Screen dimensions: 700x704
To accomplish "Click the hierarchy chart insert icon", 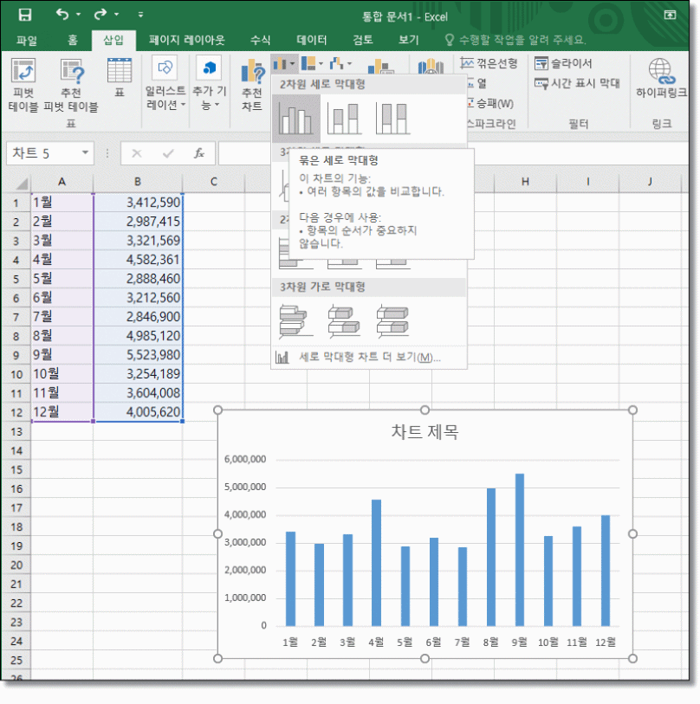I will [308, 64].
